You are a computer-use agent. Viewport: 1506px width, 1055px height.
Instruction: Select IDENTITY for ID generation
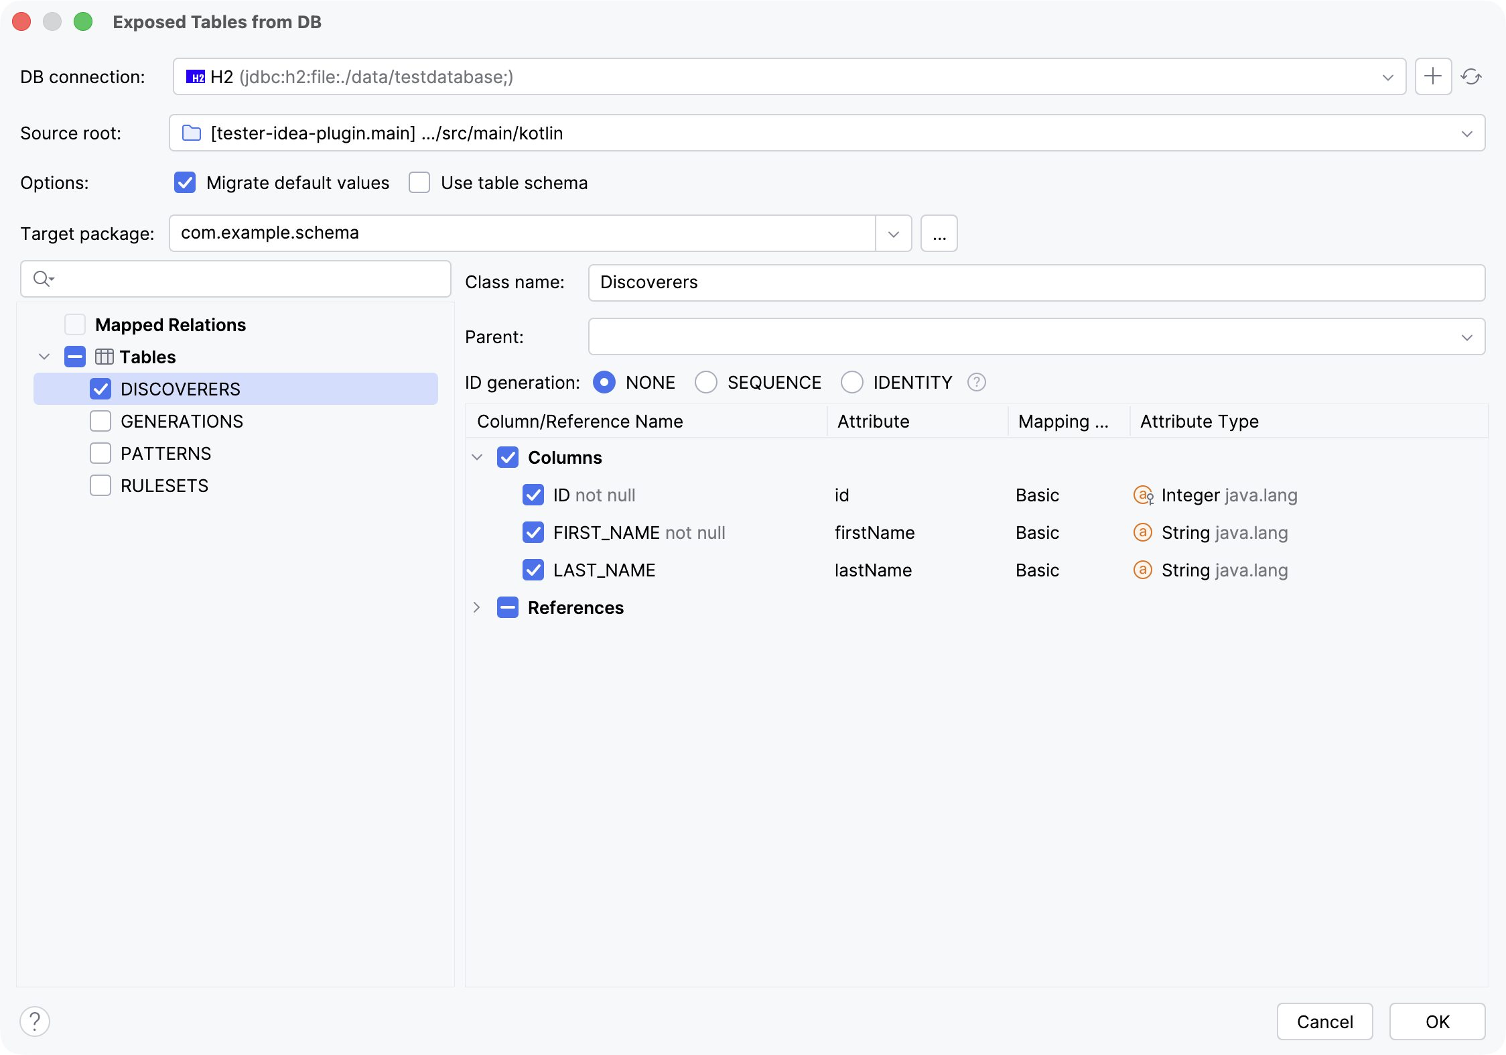[x=852, y=382]
